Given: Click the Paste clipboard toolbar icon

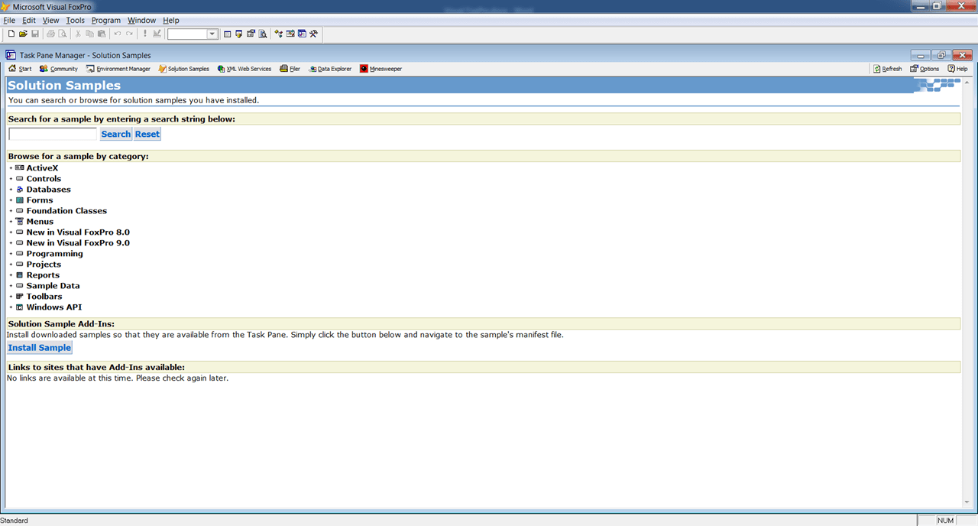Looking at the screenshot, I should click(x=102, y=34).
